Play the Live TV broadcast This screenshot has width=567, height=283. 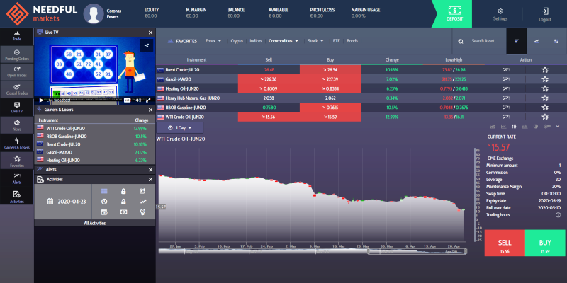pyautogui.click(x=41, y=100)
